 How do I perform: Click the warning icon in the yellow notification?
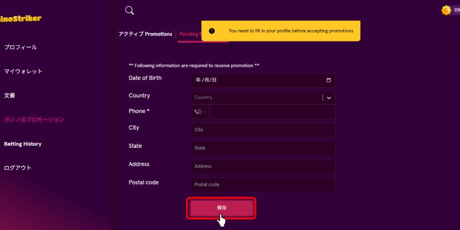point(212,31)
